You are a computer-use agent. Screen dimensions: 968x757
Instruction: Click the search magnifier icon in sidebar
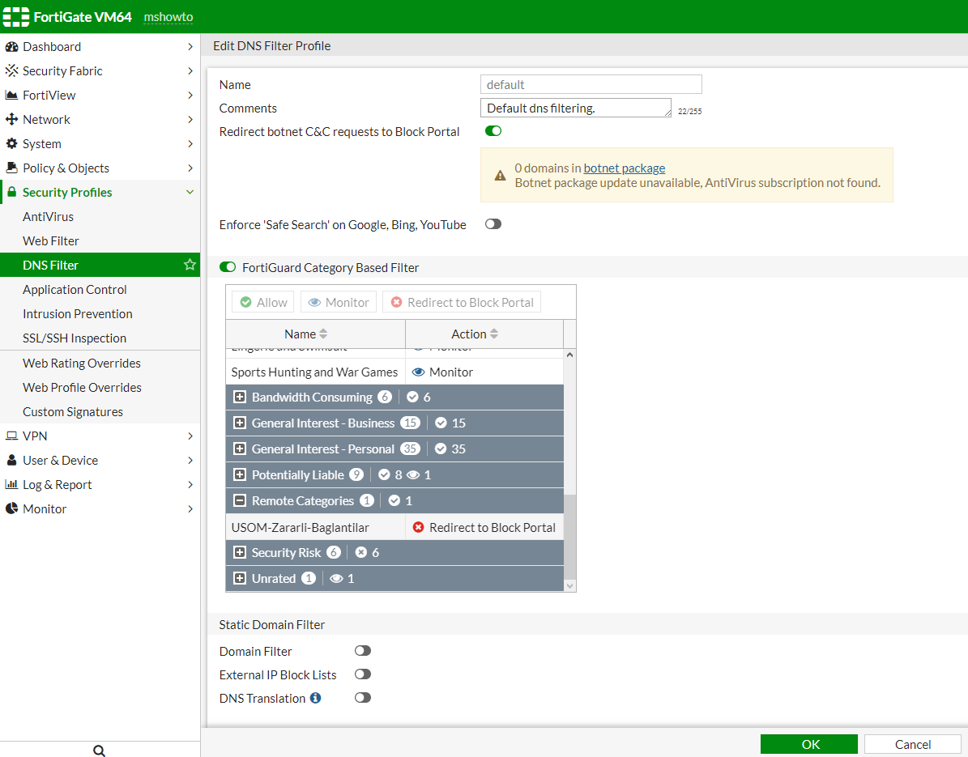(x=99, y=751)
